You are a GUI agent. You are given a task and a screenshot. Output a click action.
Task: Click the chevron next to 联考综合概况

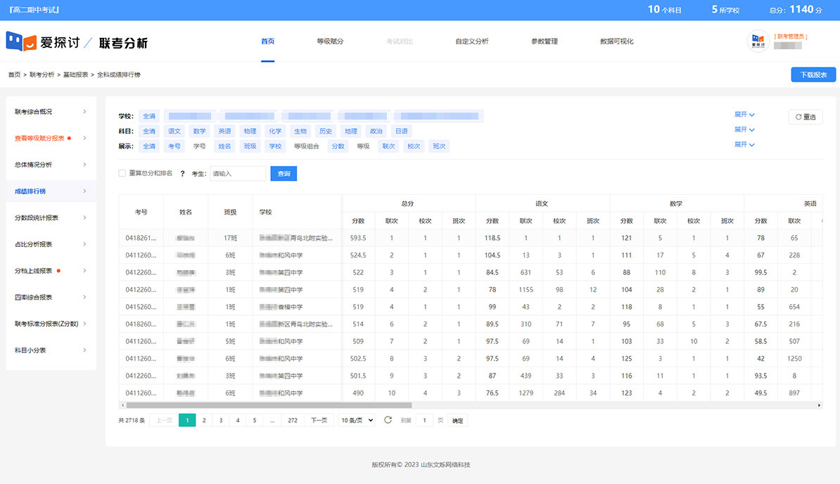tap(84, 112)
